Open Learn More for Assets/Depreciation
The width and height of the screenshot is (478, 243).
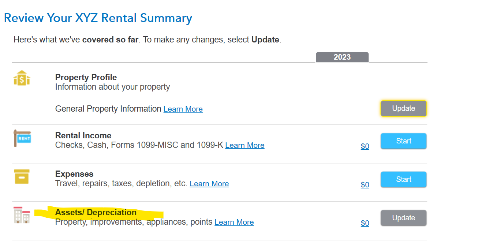pyautogui.click(x=234, y=222)
